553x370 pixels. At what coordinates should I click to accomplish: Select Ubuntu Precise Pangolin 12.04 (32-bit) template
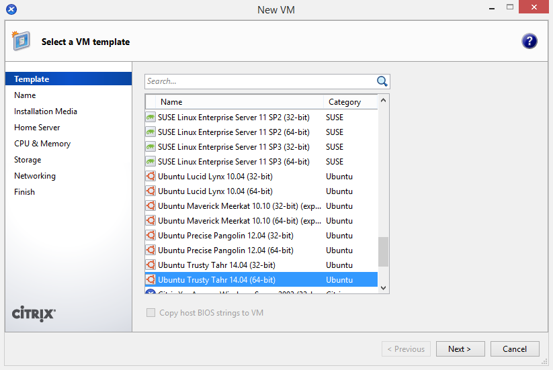click(x=261, y=236)
